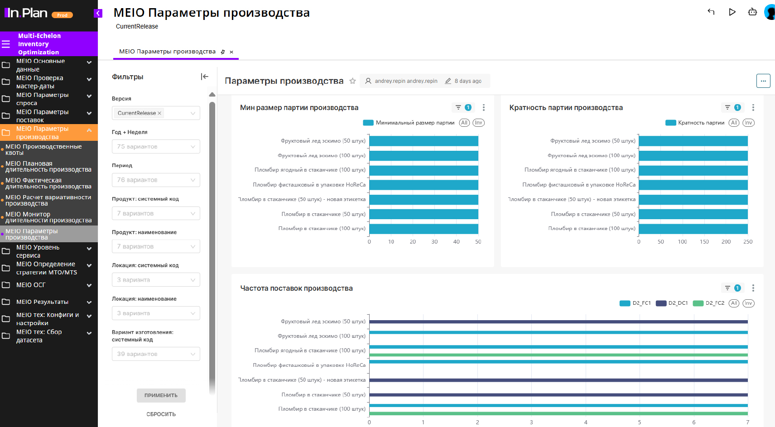Open kebab menu on Кратность партии chart
Screen dimensions: 775x427
click(753, 107)
